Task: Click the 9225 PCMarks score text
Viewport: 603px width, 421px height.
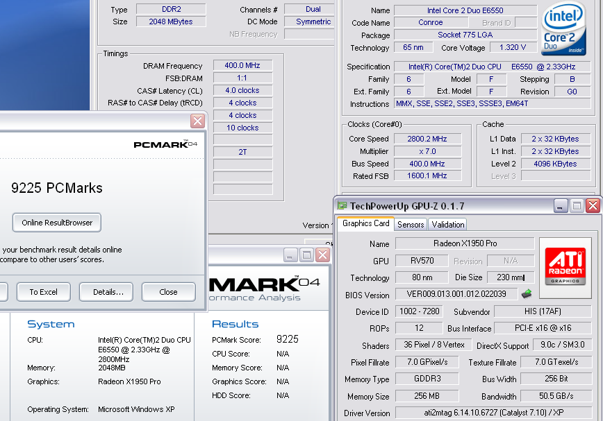Action: (57, 188)
